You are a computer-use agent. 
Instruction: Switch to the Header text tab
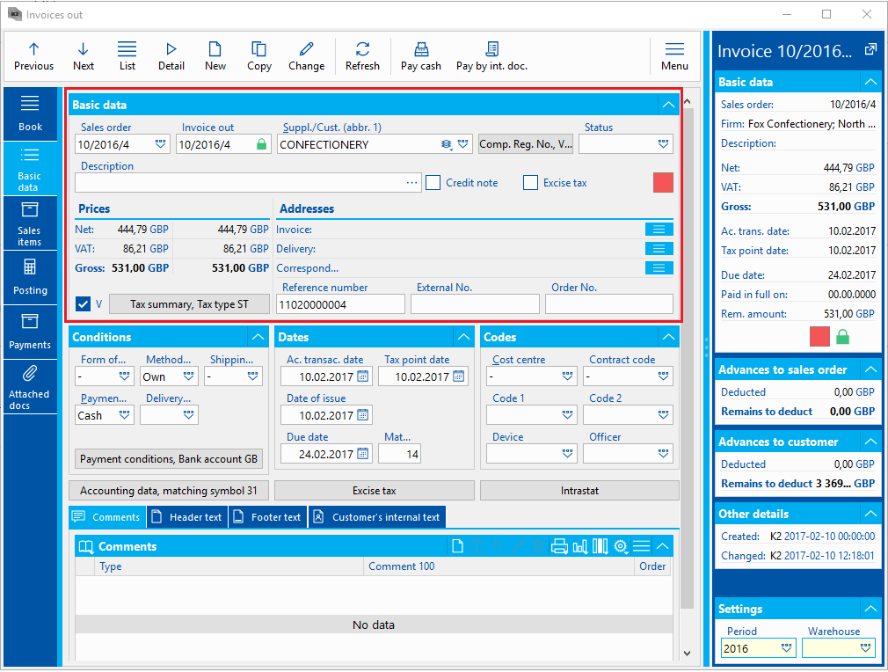coord(187,517)
